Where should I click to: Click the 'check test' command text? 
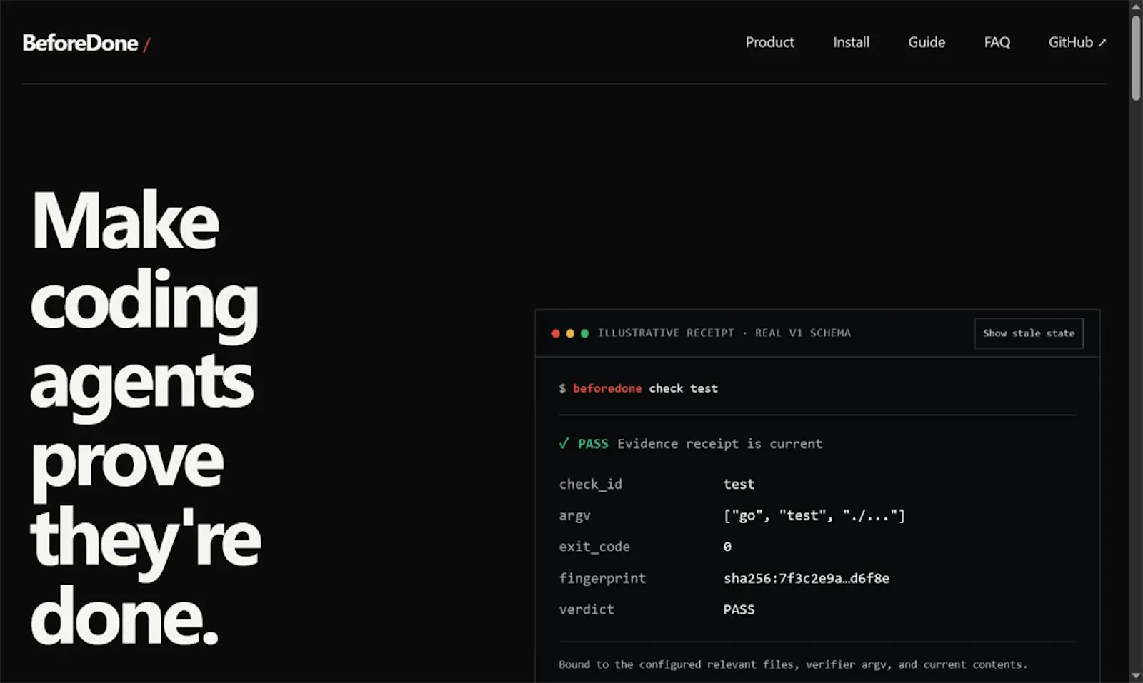(x=683, y=388)
